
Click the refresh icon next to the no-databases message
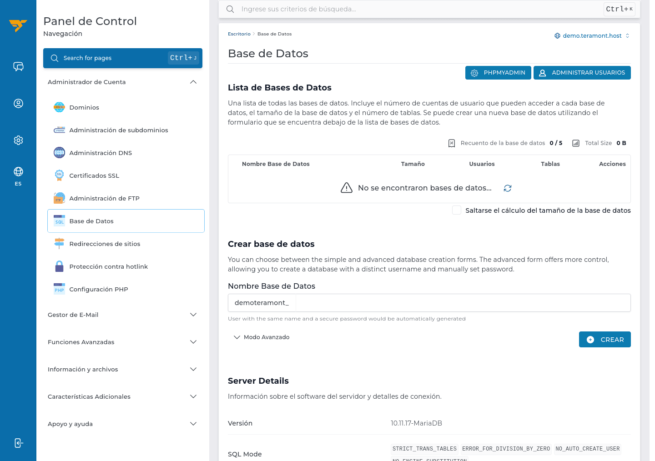click(x=508, y=188)
